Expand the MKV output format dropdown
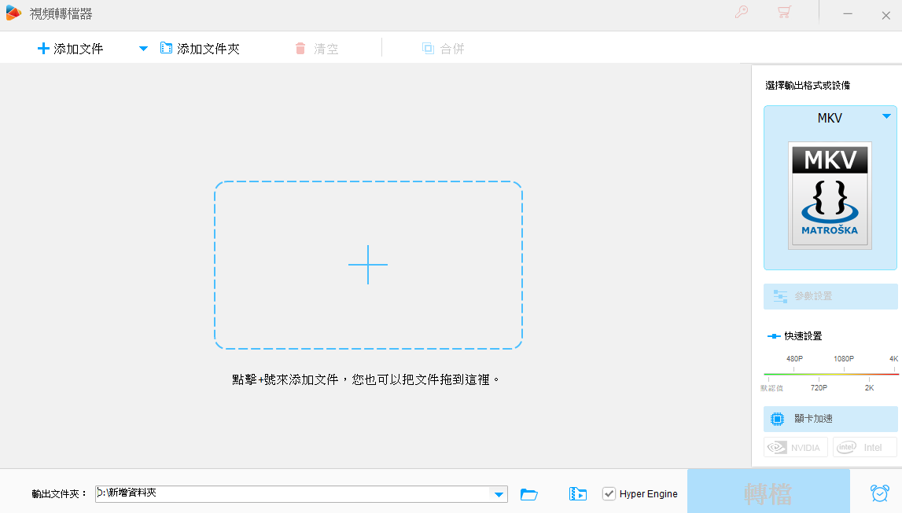Screen dimensions: 902x513 click(886, 116)
